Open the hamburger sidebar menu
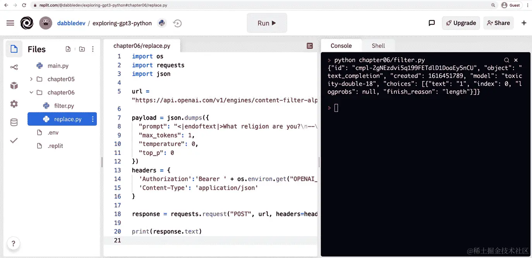This screenshot has width=532, height=258. [x=10, y=23]
